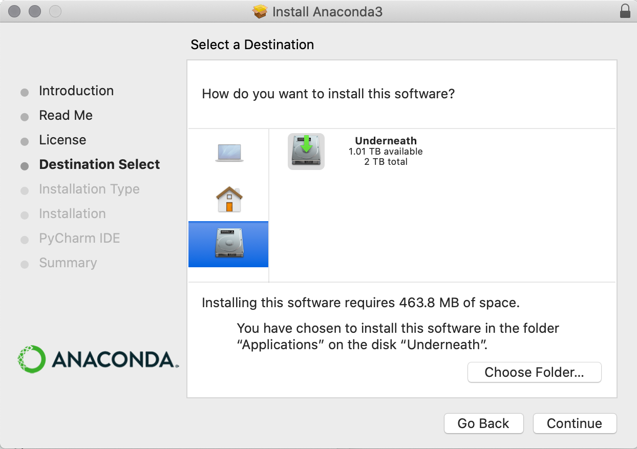Click the PyCharm IDE step

click(x=79, y=238)
